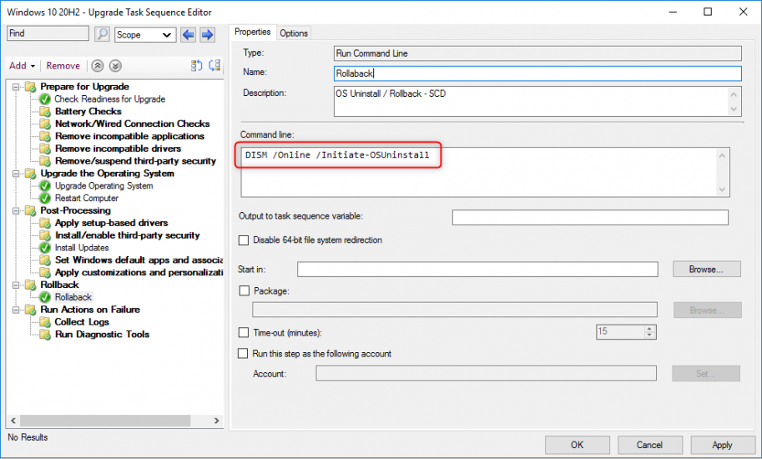
Task: Maximize the Task Sequence Editor window
Action: tap(708, 12)
